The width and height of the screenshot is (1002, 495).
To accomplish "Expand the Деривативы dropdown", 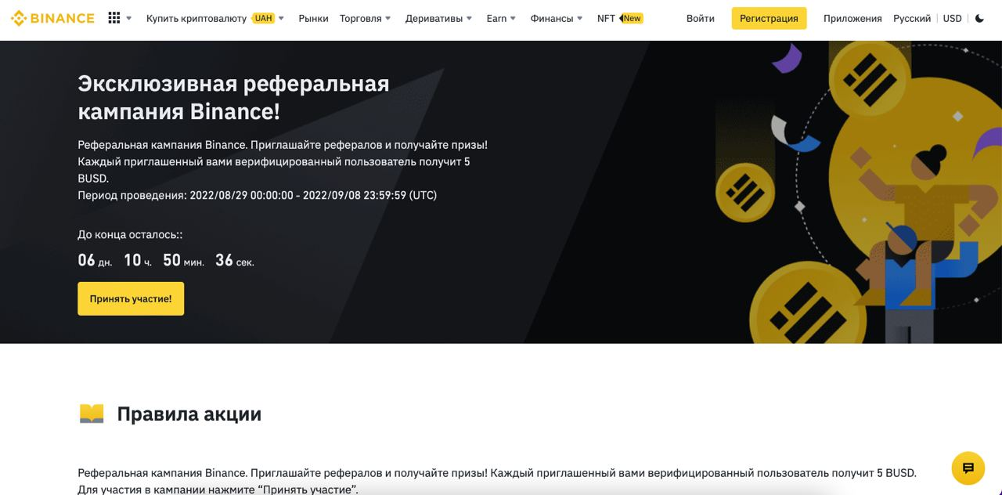I will [438, 18].
